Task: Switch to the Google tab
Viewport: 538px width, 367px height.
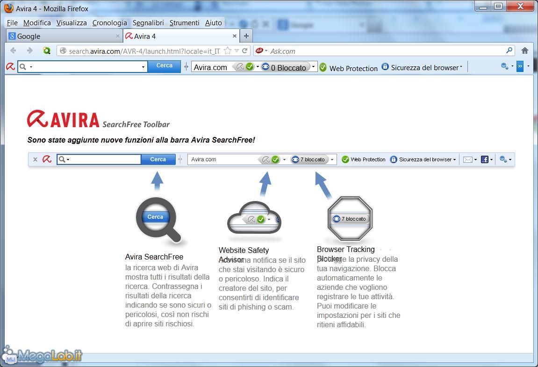Action: pos(65,36)
